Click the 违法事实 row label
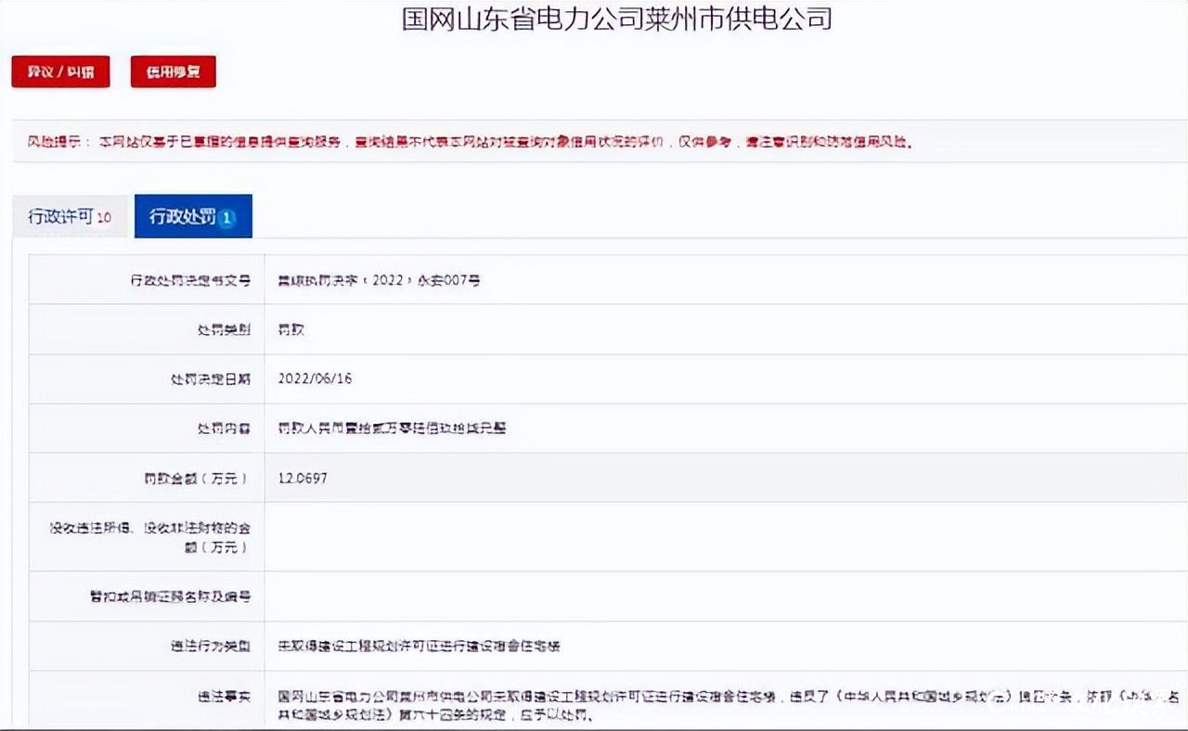Image resolution: width=1188 pixels, height=731 pixels. click(x=224, y=695)
